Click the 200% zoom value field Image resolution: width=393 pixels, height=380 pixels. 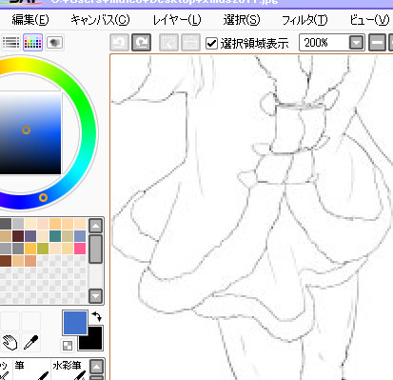pos(324,43)
